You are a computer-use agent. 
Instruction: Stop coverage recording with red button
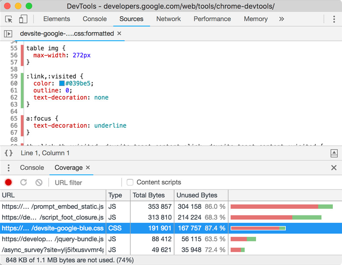click(8, 183)
